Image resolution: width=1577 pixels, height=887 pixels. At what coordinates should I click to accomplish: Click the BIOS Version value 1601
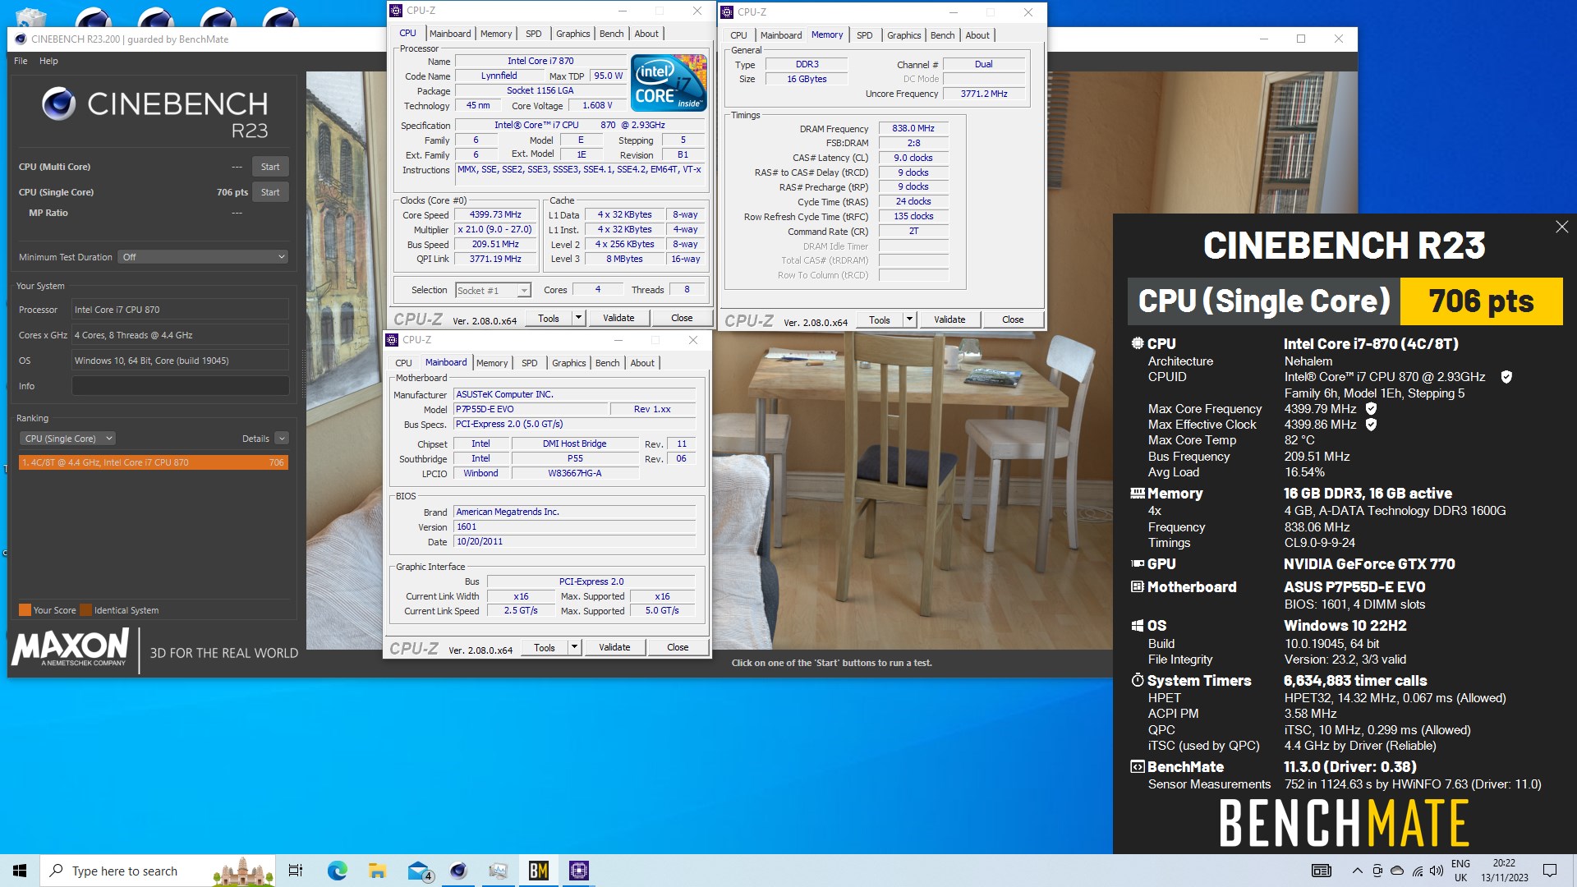point(575,526)
